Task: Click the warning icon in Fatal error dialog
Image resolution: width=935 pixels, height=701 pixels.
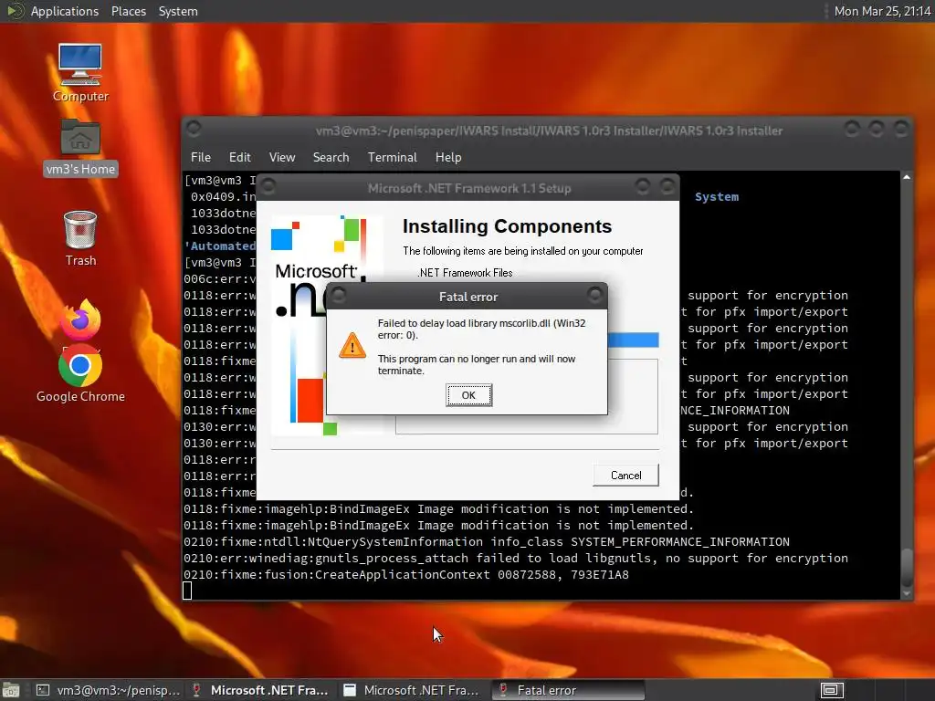Action: click(x=352, y=345)
